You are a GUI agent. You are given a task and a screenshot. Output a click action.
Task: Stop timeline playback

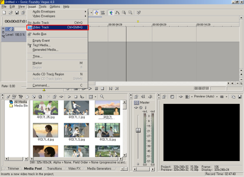tap(102, 89)
